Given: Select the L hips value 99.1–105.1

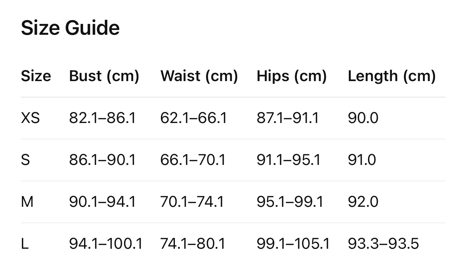Looking at the screenshot, I should pyautogui.click(x=293, y=244).
